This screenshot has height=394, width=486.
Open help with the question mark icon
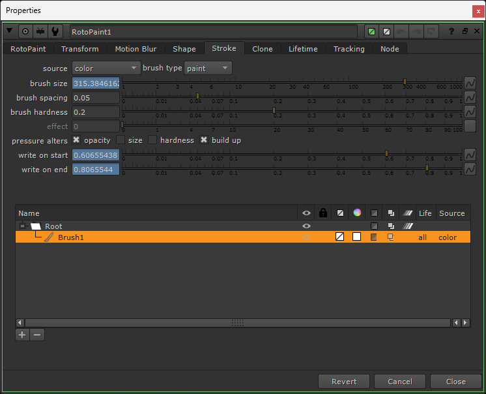(x=451, y=31)
